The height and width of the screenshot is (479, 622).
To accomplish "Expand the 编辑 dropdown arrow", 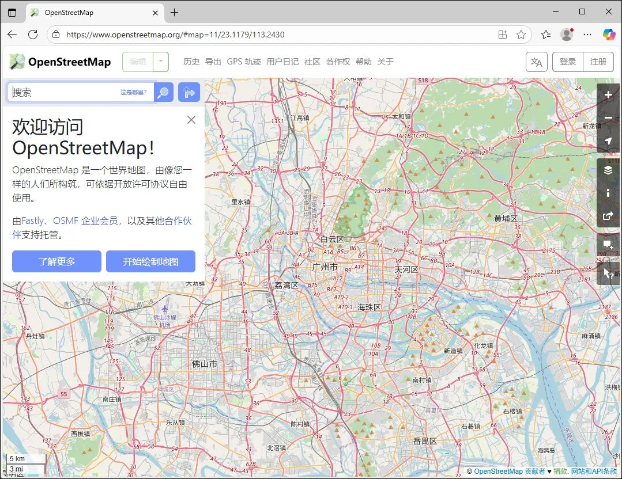I will [x=161, y=62].
